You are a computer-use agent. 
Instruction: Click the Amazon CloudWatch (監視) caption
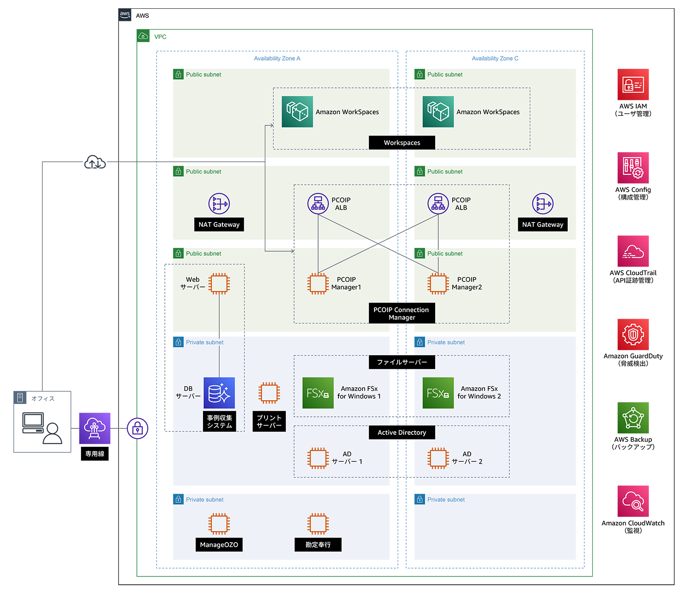pyautogui.click(x=633, y=526)
